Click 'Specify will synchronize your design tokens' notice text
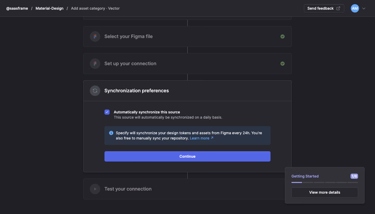This screenshot has height=214, width=375. point(189,136)
